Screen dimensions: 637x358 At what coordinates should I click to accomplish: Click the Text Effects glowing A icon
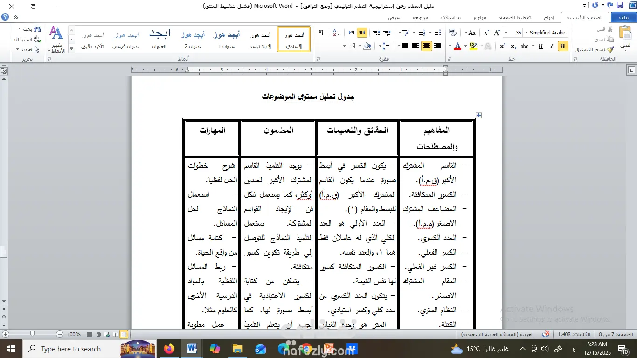coord(488,46)
